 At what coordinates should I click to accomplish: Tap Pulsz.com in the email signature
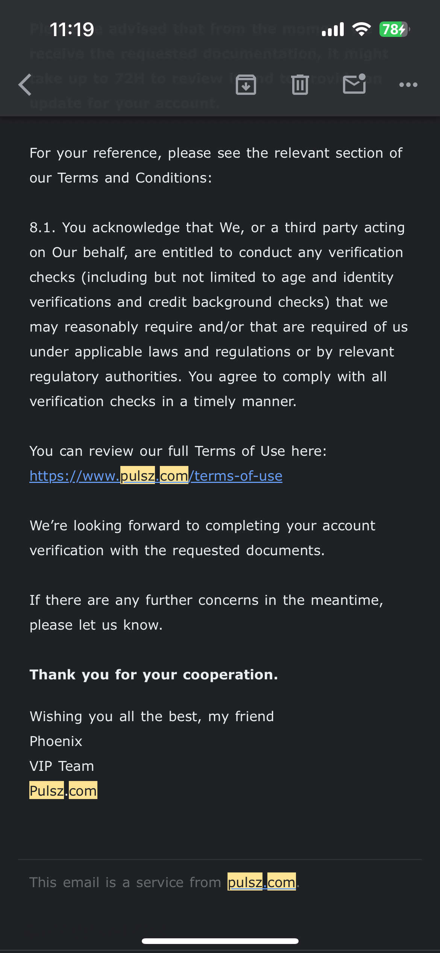[63, 791]
